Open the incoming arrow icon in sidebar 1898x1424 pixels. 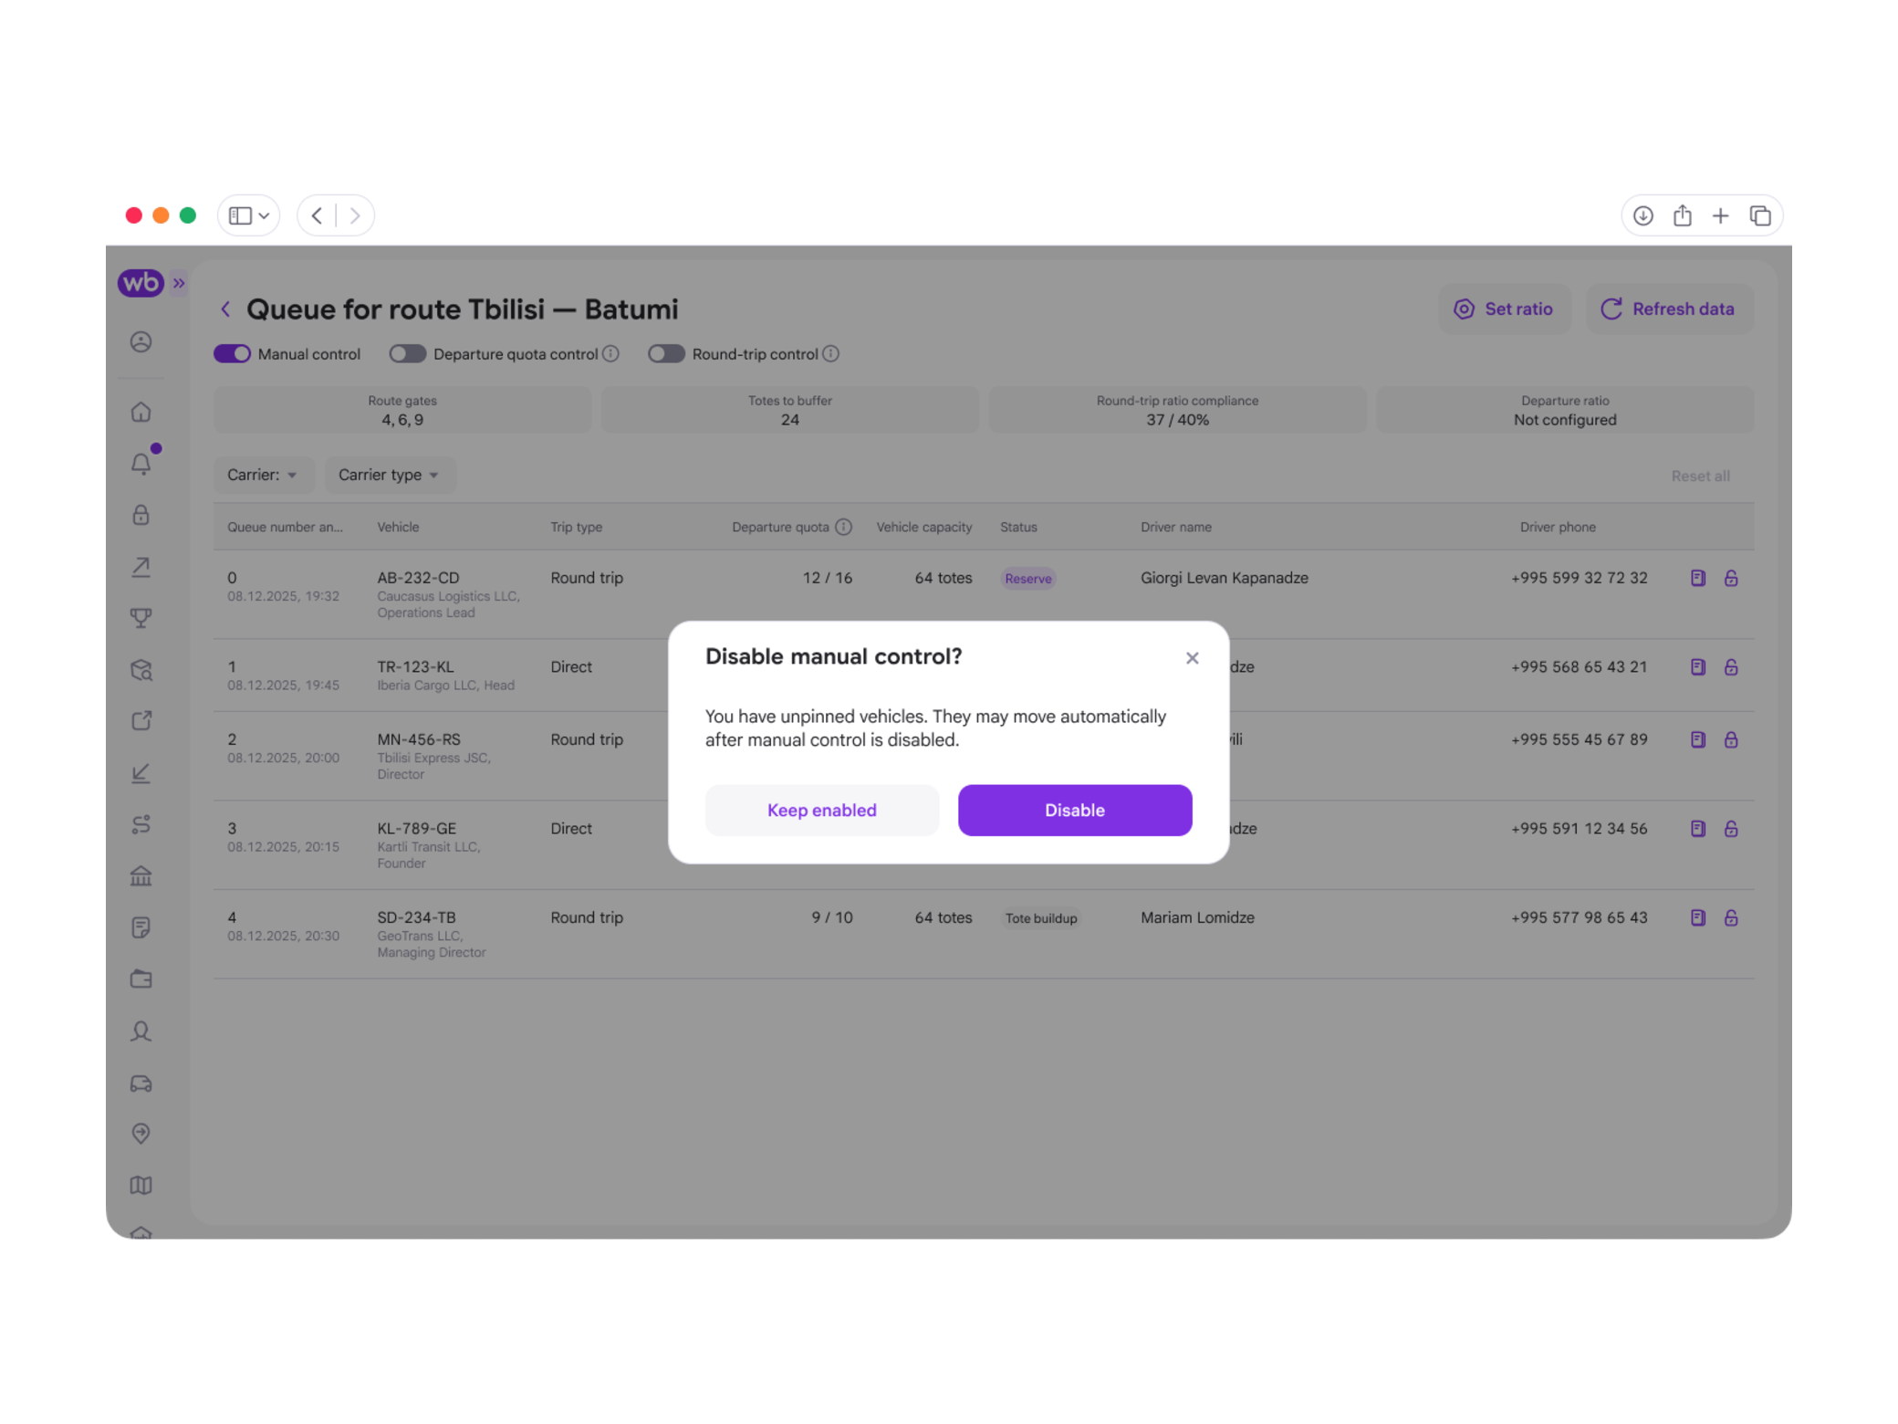(141, 773)
